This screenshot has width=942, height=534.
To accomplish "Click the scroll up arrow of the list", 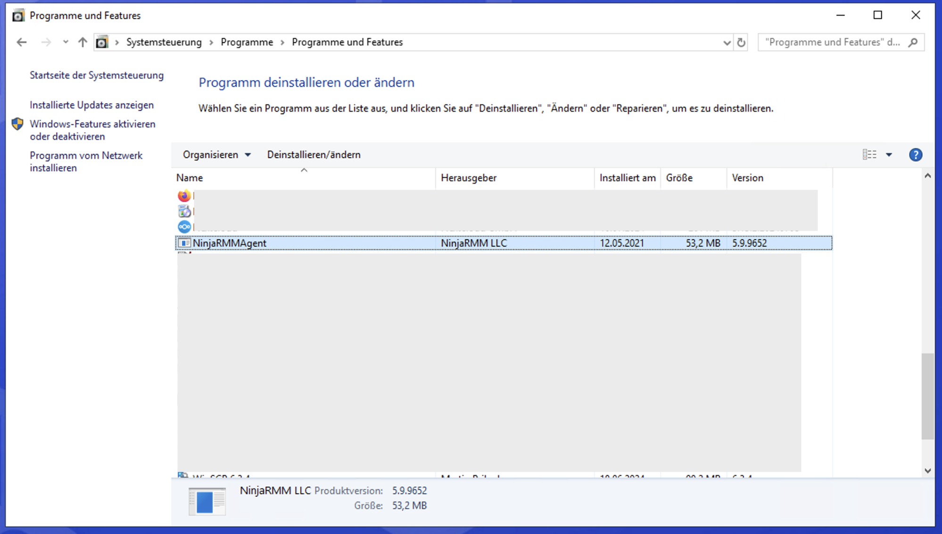I will tap(927, 176).
